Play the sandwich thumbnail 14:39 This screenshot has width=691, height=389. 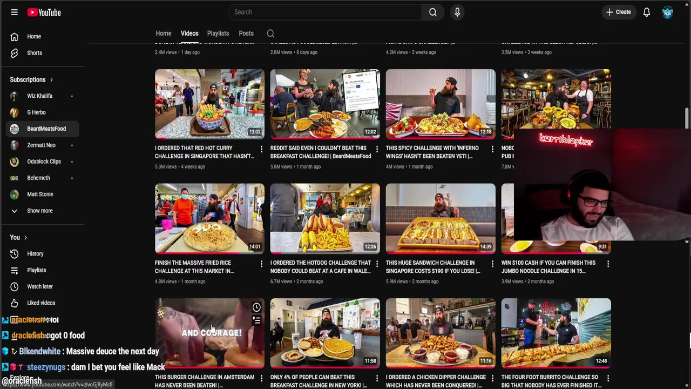coord(441,219)
